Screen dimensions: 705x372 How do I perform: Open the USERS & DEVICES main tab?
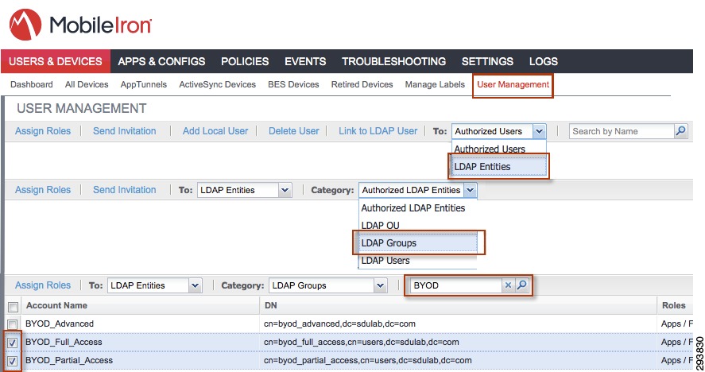coord(56,61)
